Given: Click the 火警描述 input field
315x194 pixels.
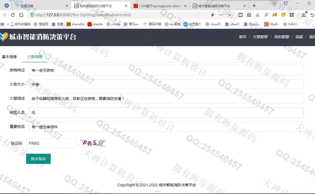Looking at the screenshot, I should 166,98.
